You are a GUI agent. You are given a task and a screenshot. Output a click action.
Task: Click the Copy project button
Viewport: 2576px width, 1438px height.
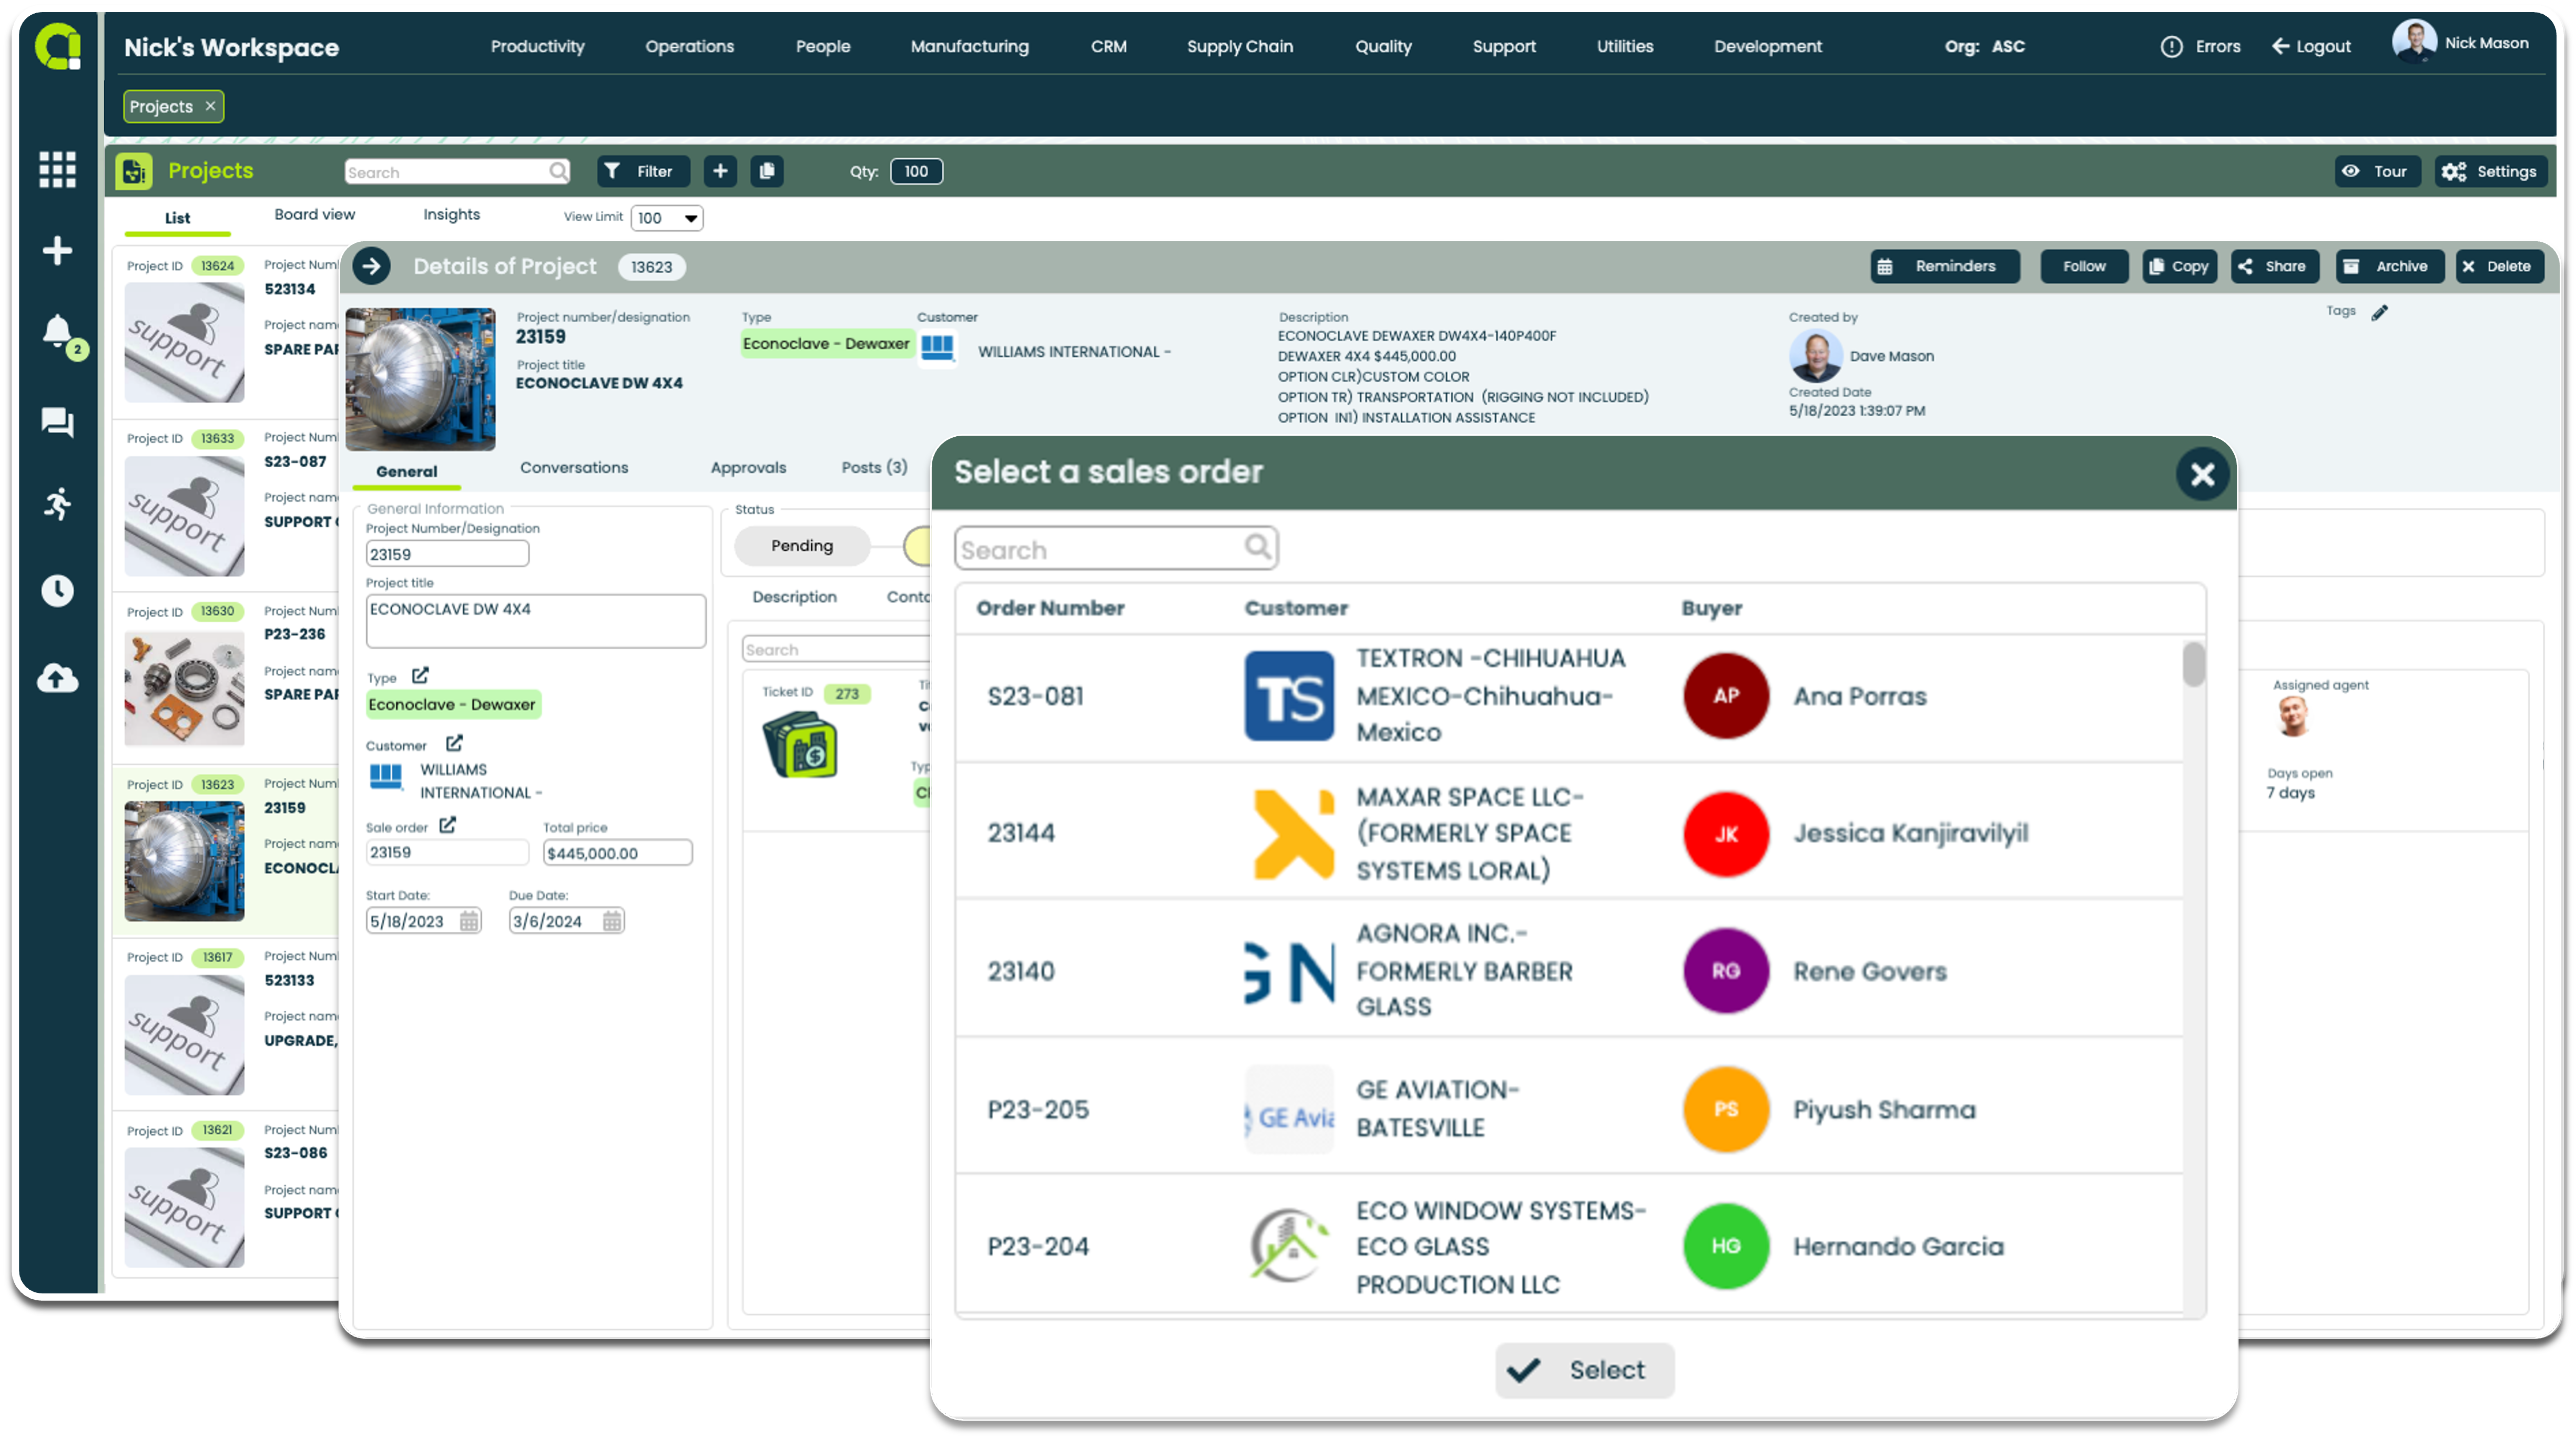click(x=2179, y=266)
